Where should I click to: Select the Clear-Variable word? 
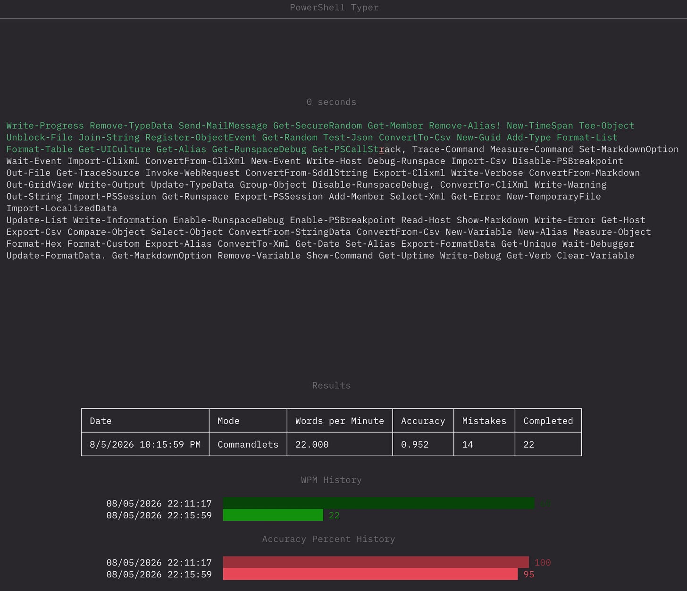tap(595, 256)
